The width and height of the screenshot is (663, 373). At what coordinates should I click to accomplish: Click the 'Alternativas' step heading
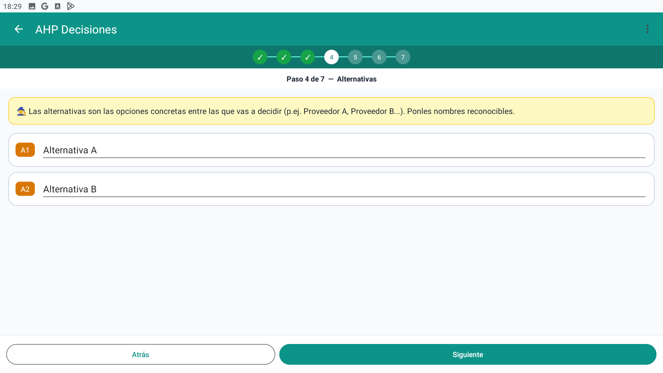pyautogui.click(x=357, y=79)
